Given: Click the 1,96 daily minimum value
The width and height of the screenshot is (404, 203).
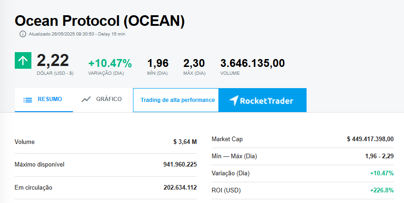Looking at the screenshot, I should 158,63.
